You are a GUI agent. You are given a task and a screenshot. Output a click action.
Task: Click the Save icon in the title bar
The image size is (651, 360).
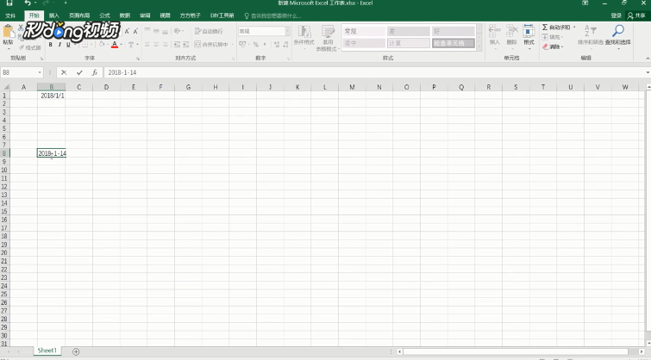tap(9, 3)
